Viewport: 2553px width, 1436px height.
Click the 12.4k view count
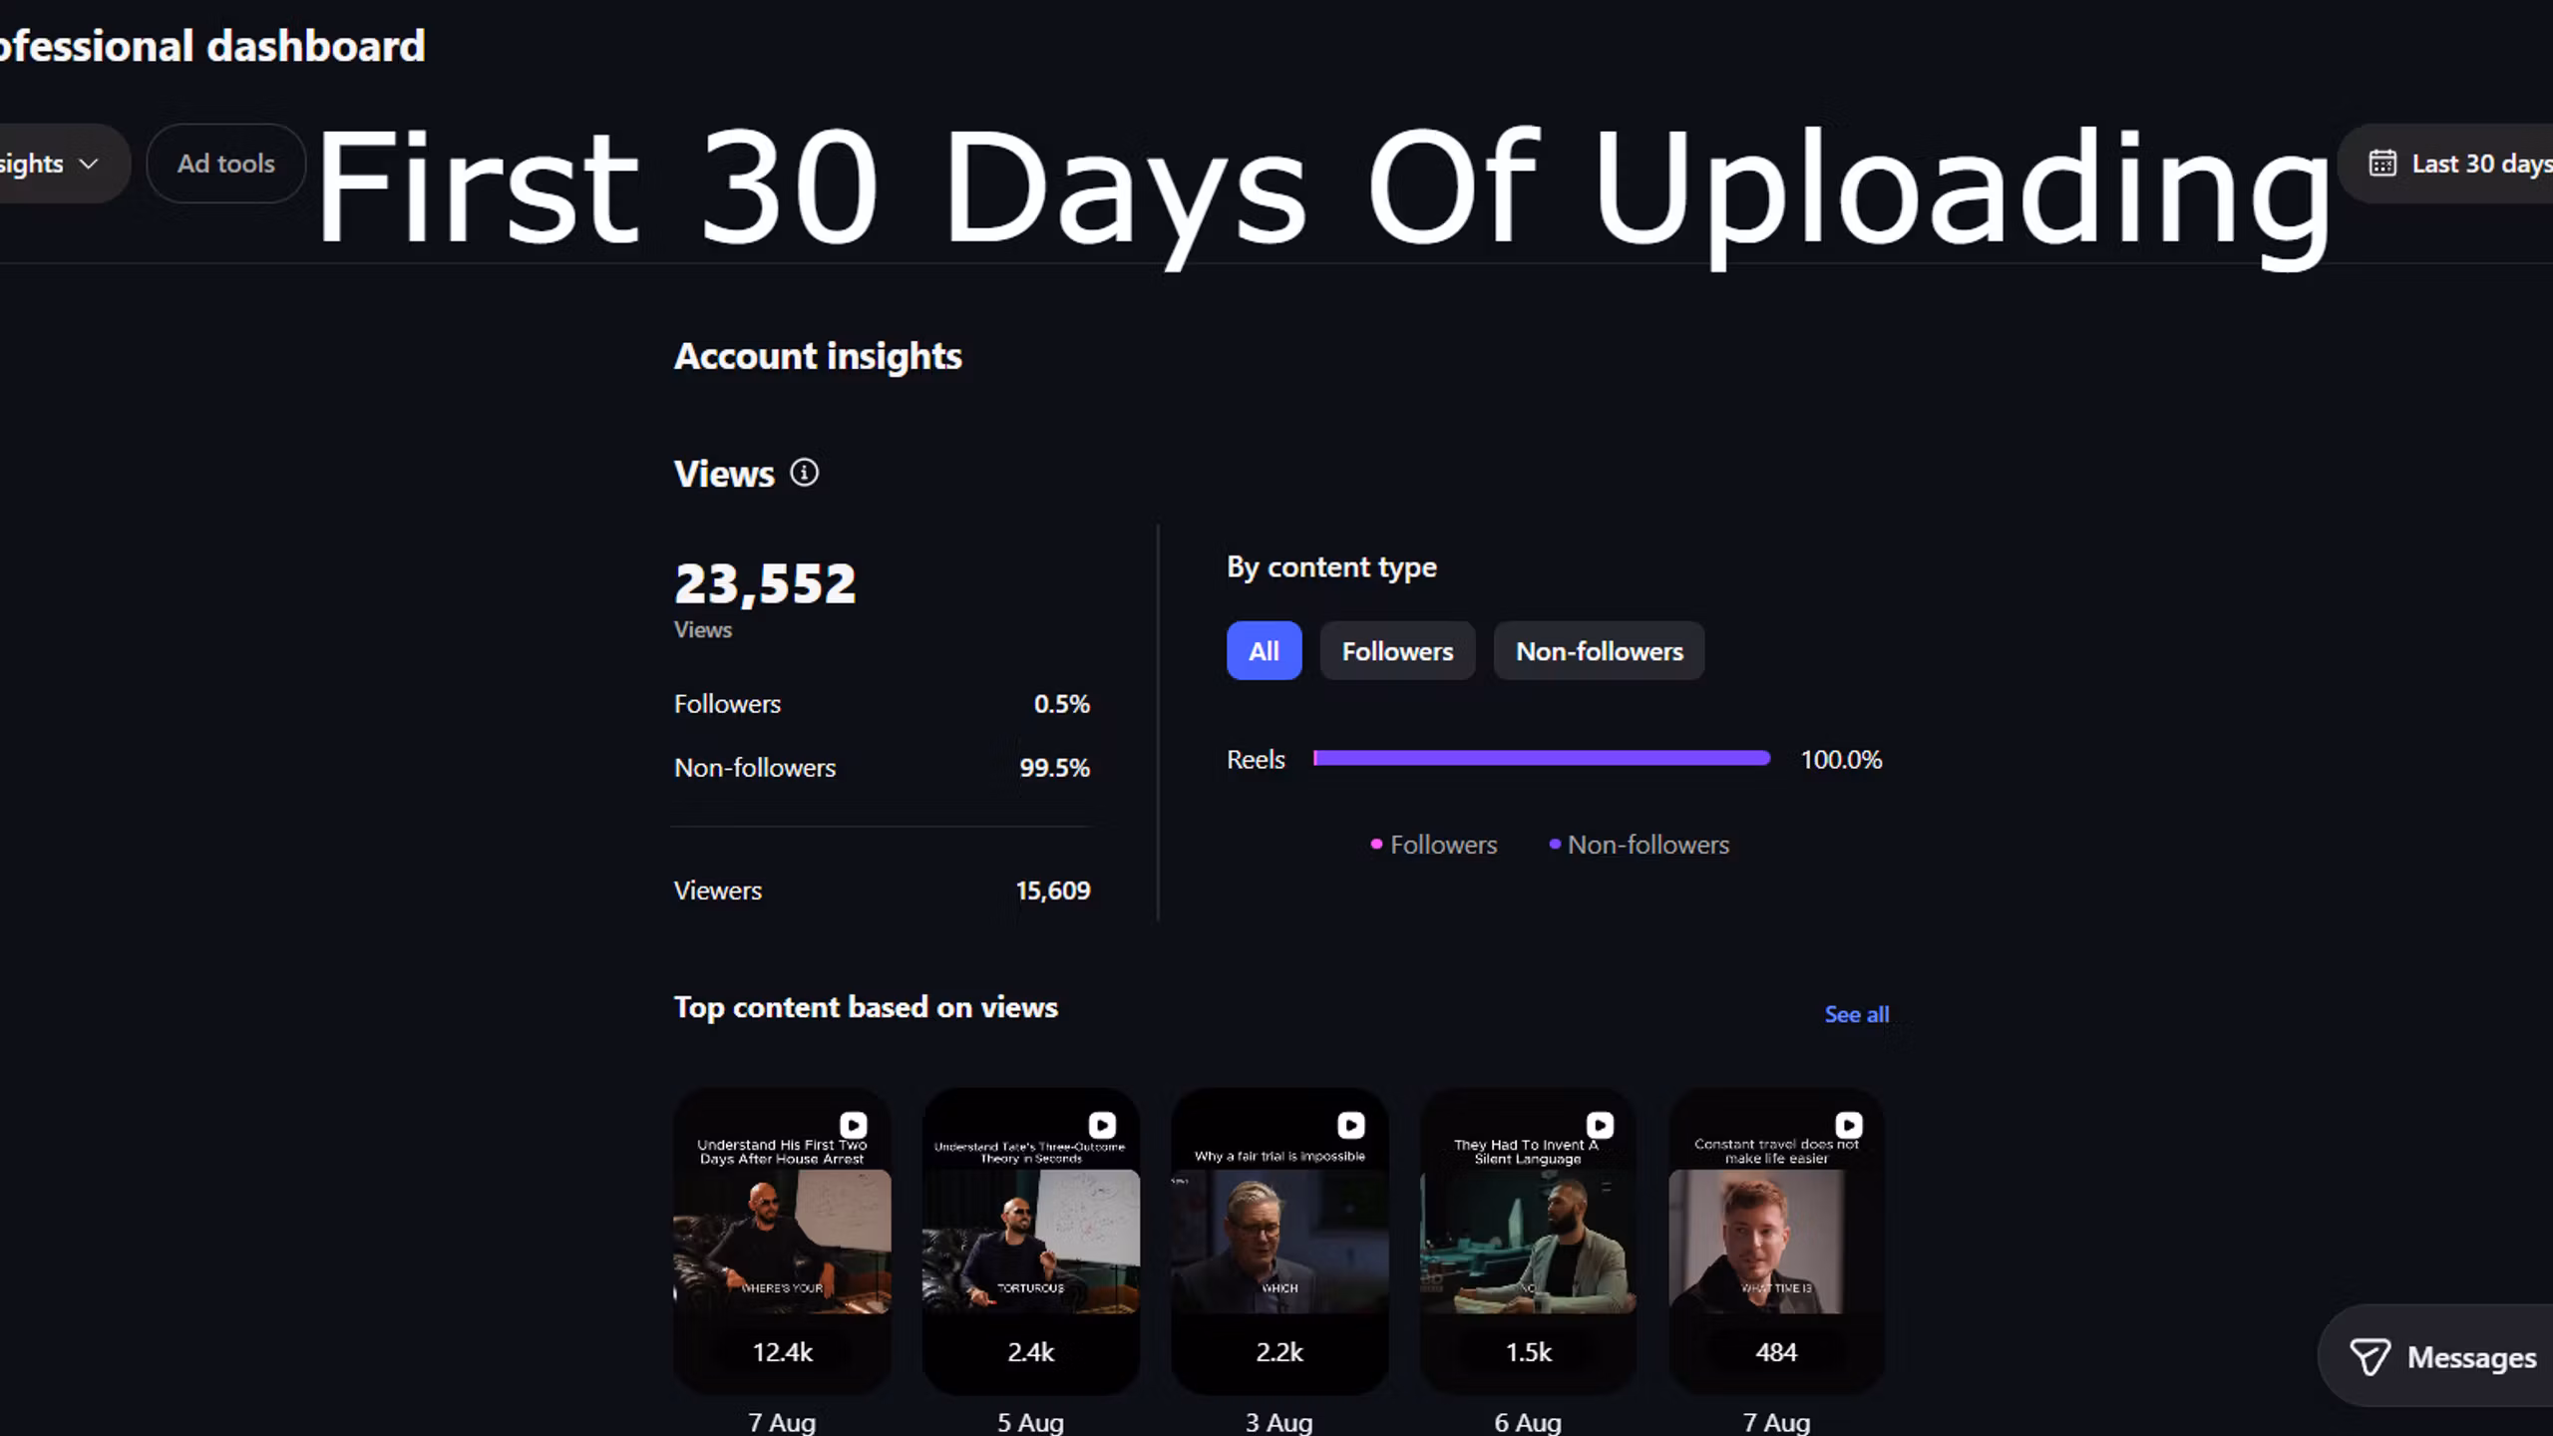(782, 1352)
